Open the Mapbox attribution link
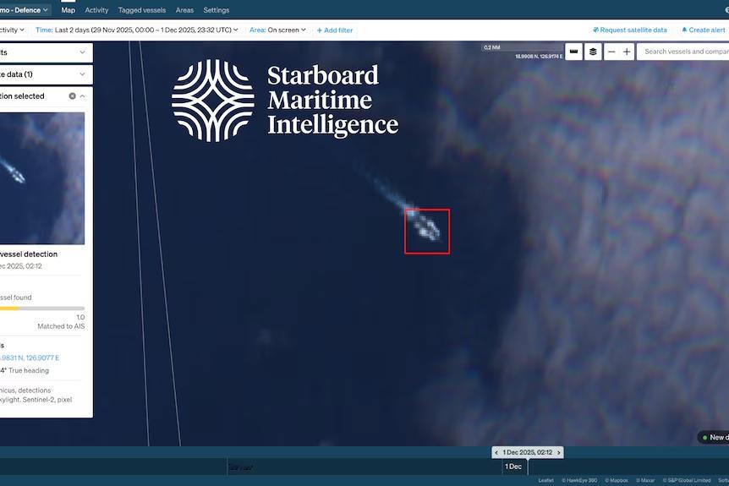 pos(617,480)
